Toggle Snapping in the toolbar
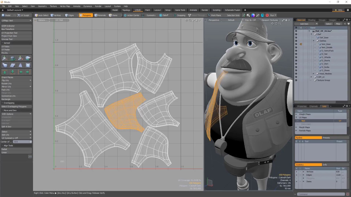This screenshot has width=351, height=197. coord(179,15)
